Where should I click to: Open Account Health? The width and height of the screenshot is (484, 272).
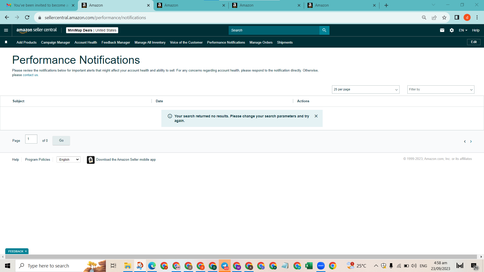pyautogui.click(x=86, y=42)
